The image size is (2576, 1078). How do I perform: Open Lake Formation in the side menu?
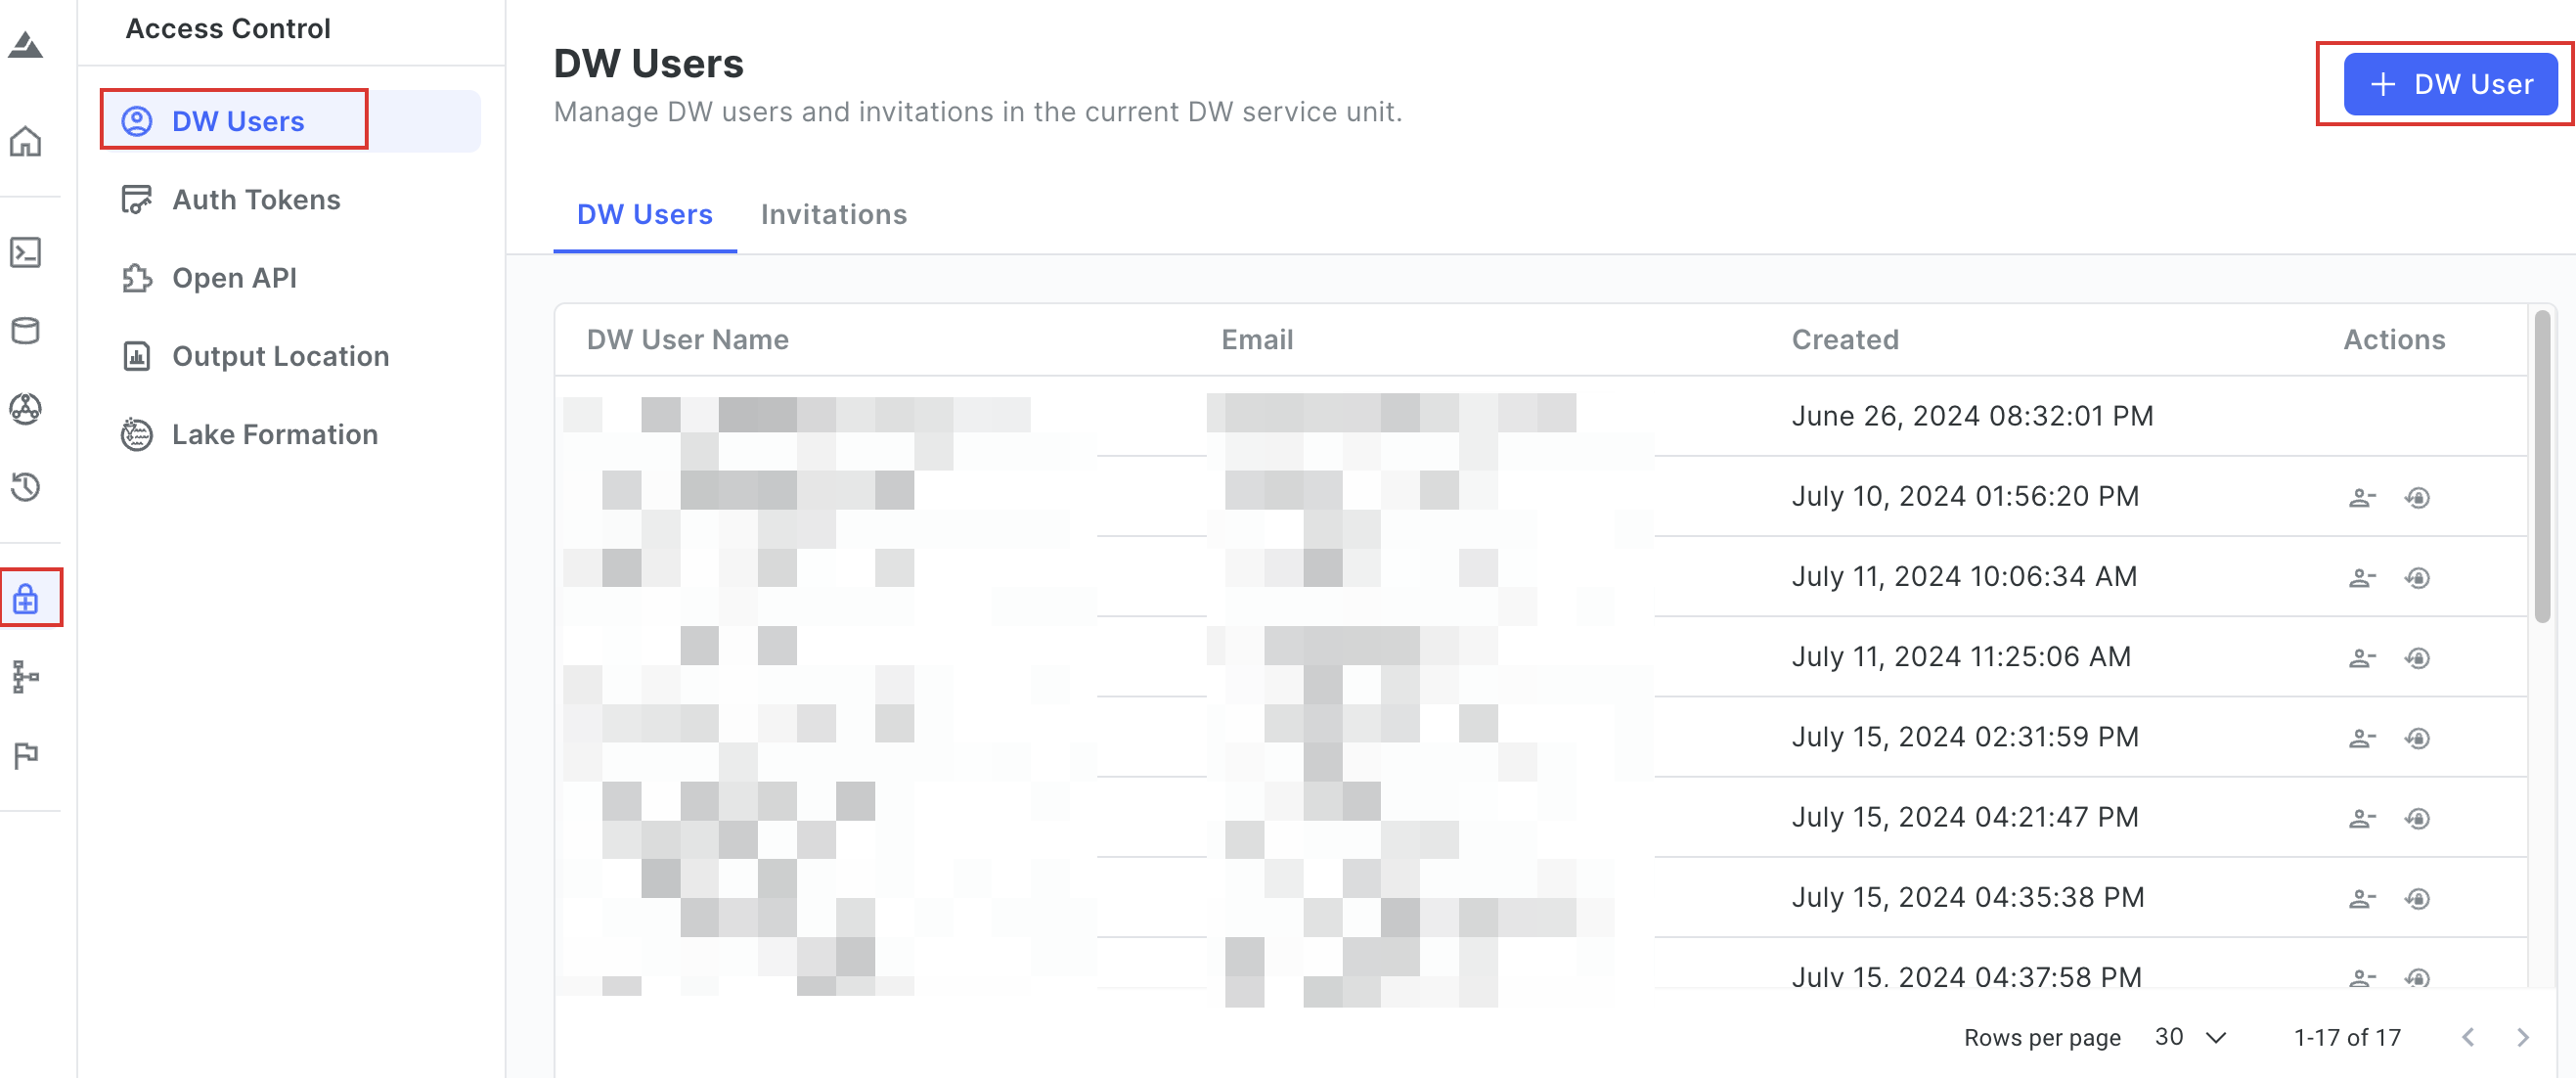(x=275, y=434)
